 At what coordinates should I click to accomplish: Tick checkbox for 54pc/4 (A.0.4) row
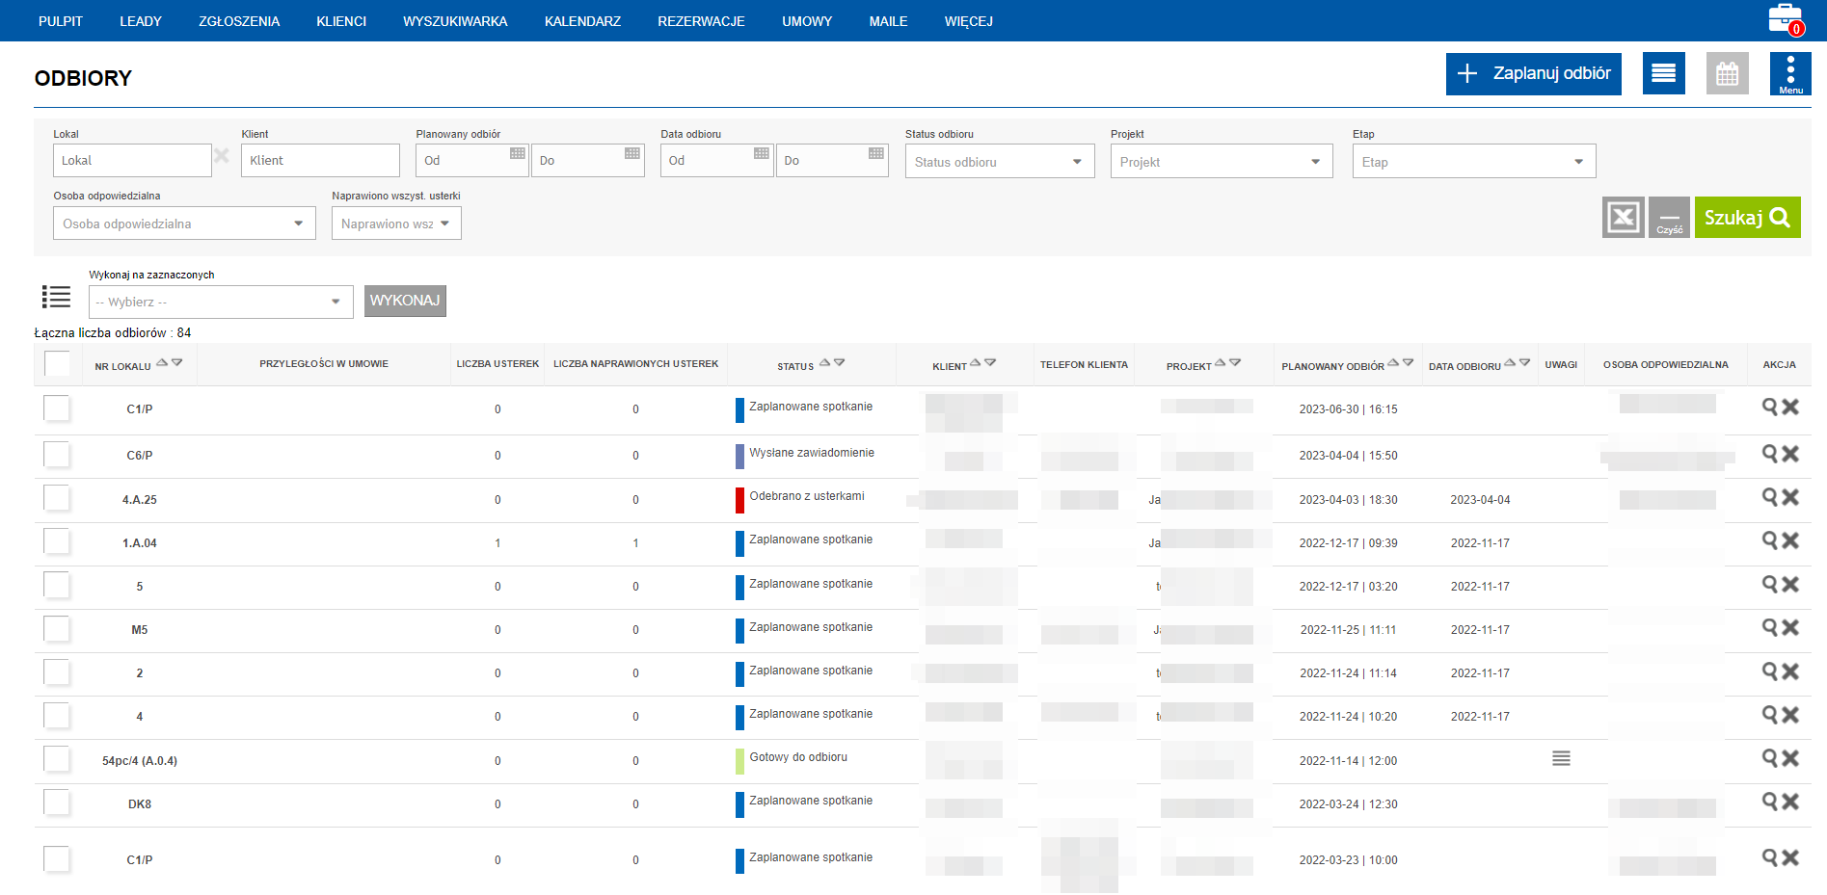pyautogui.click(x=57, y=759)
